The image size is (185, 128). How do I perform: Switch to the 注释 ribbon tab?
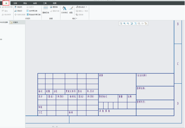tap(15, 3)
